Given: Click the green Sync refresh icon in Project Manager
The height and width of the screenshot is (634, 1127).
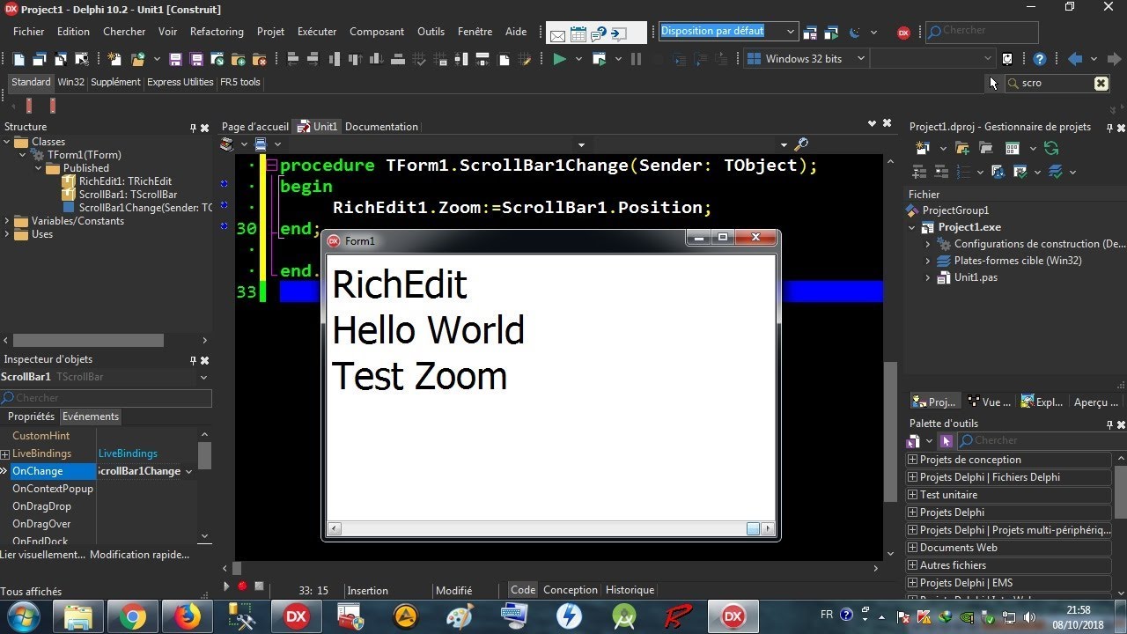Looking at the screenshot, I should (x=1050, y=148).
